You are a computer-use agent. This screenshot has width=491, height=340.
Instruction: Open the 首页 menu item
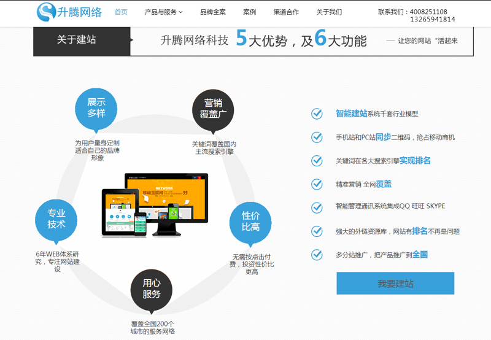[121, 12]
